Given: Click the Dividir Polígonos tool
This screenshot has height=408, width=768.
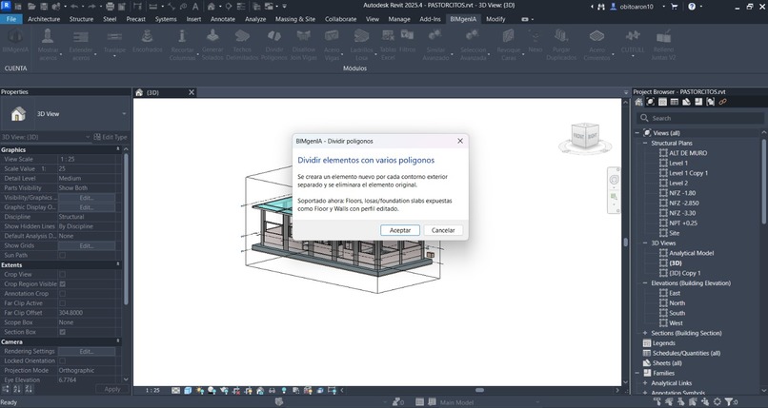Looking at the screenshot, I should point(273,45).
